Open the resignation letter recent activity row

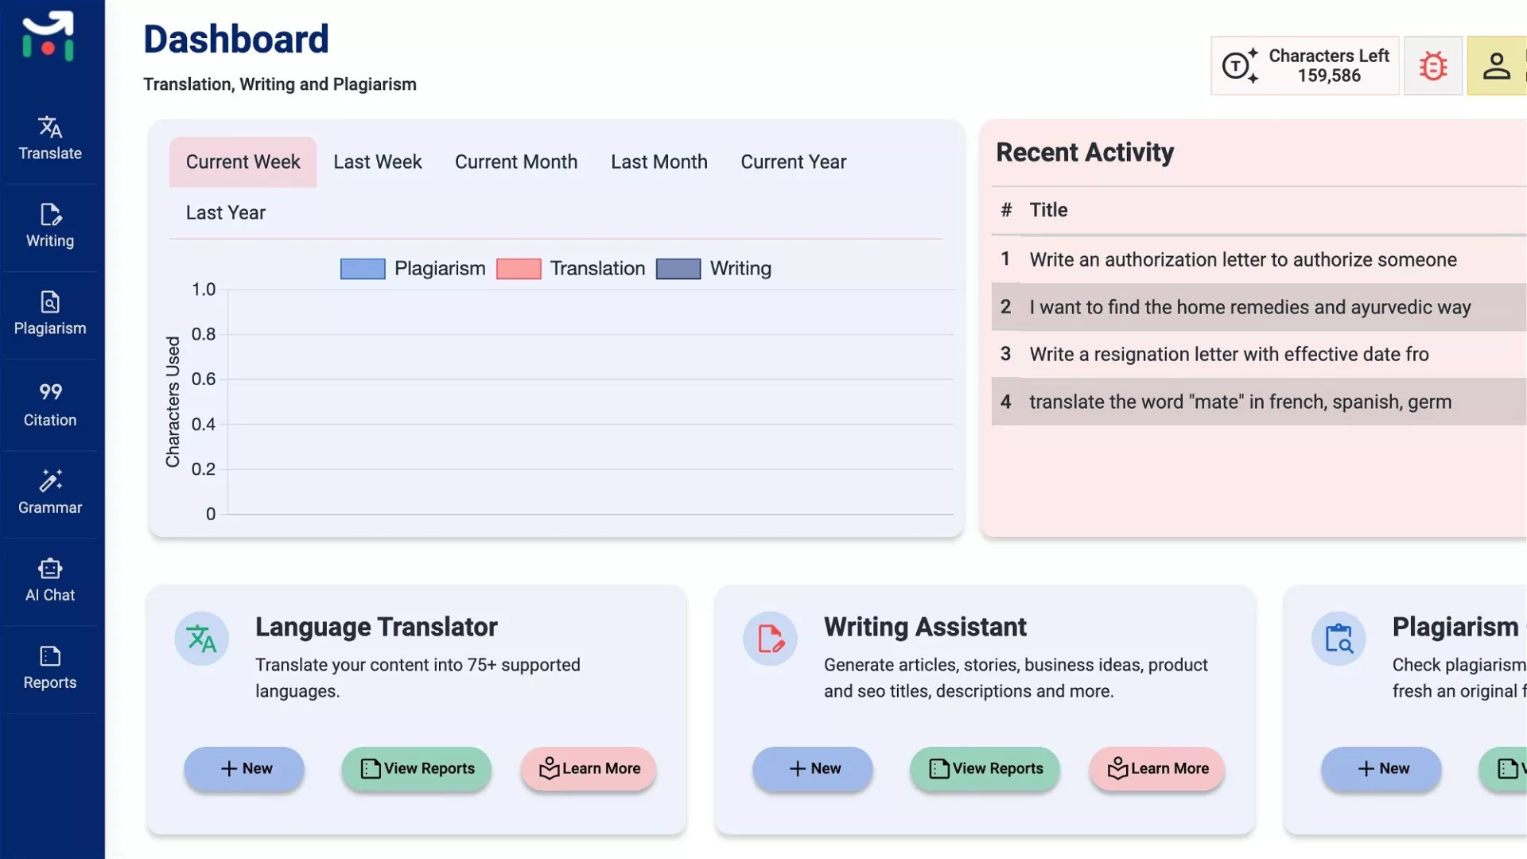1228,355
